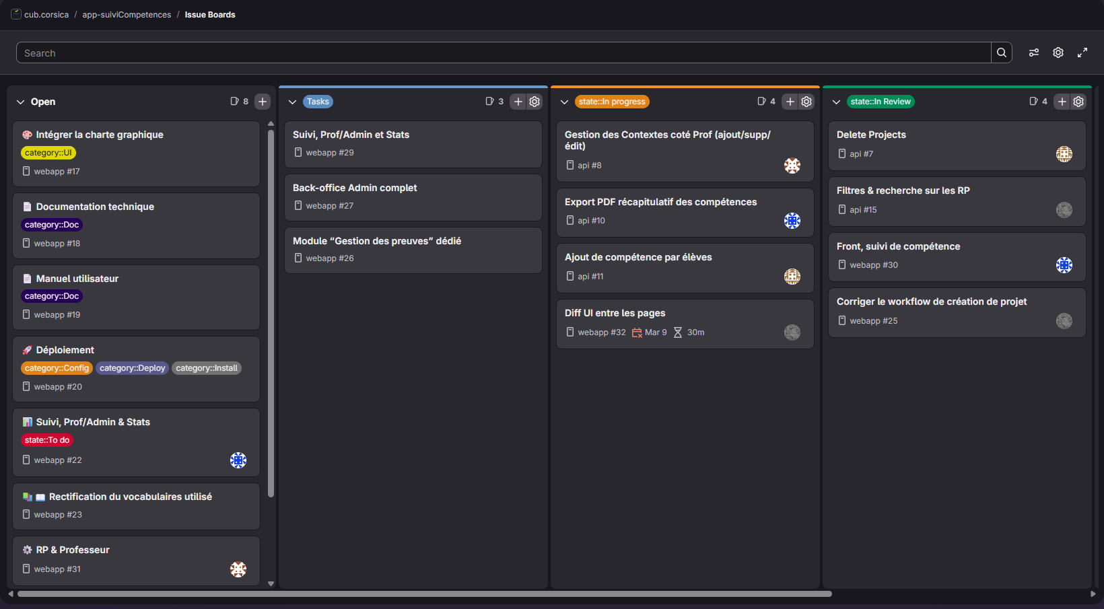Open Gestion des Contextes coté Prof issue
The image size is (1104, 609).
[668, 140]
